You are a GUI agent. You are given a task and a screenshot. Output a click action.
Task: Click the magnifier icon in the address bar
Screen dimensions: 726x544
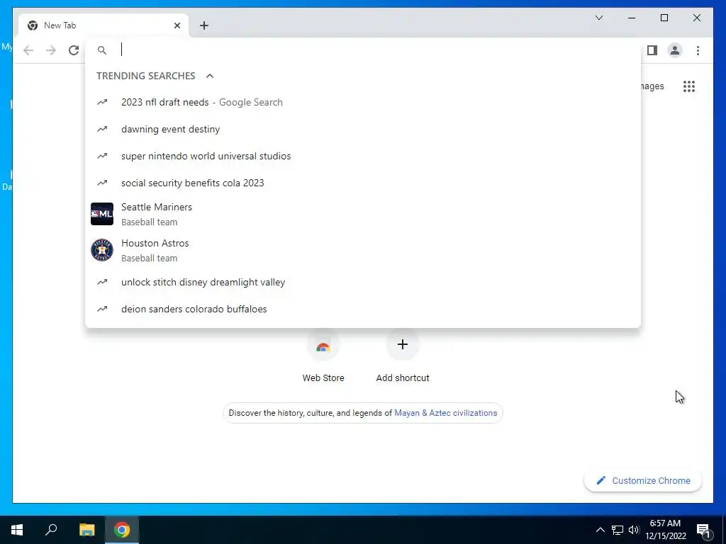tap(102, 50)
